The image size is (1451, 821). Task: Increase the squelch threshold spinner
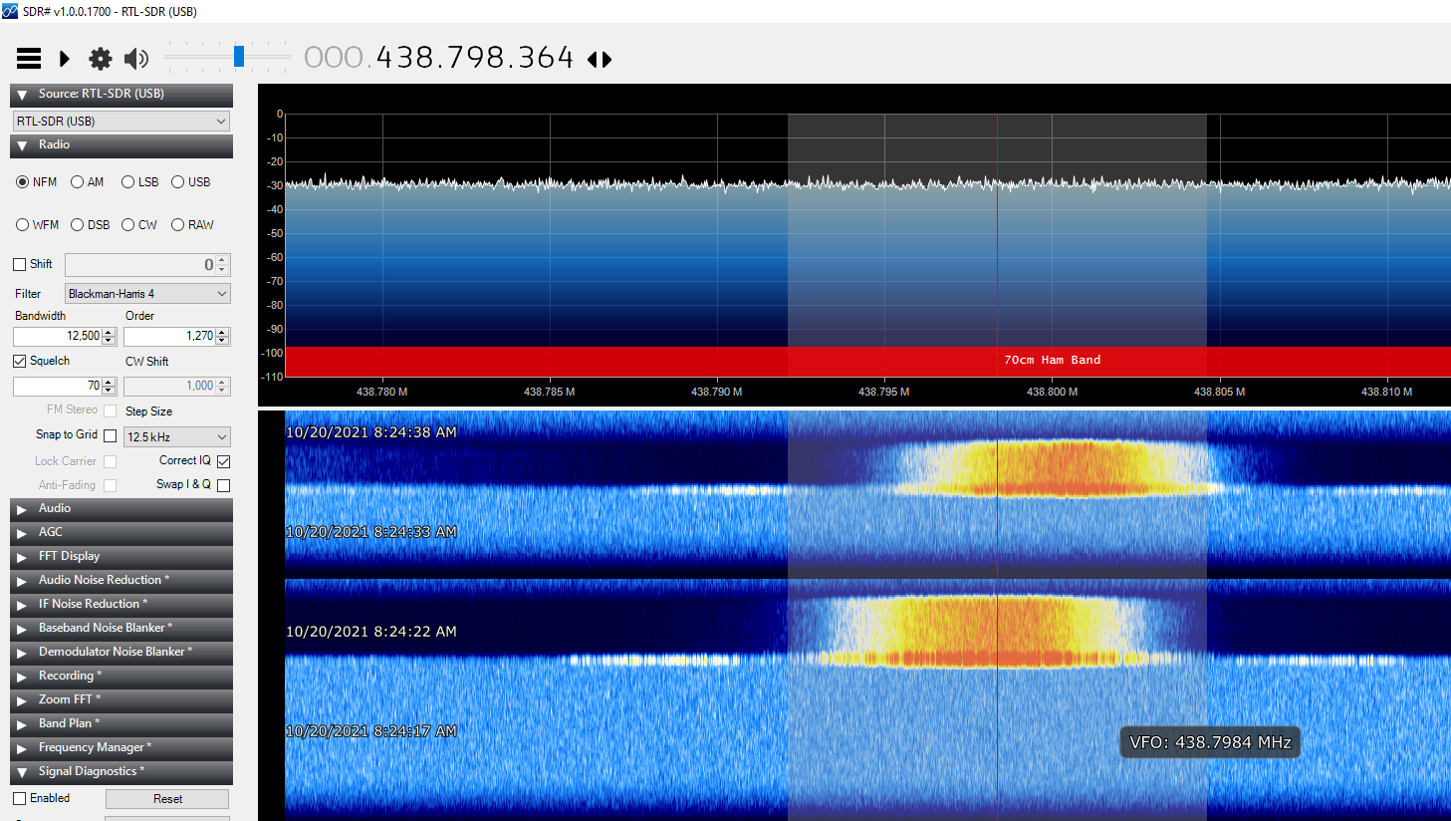pyautogui.click(x=109, y=382)
